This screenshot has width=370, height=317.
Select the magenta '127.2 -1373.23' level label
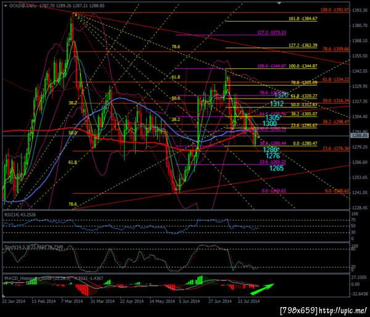click(x=271, y=32)
